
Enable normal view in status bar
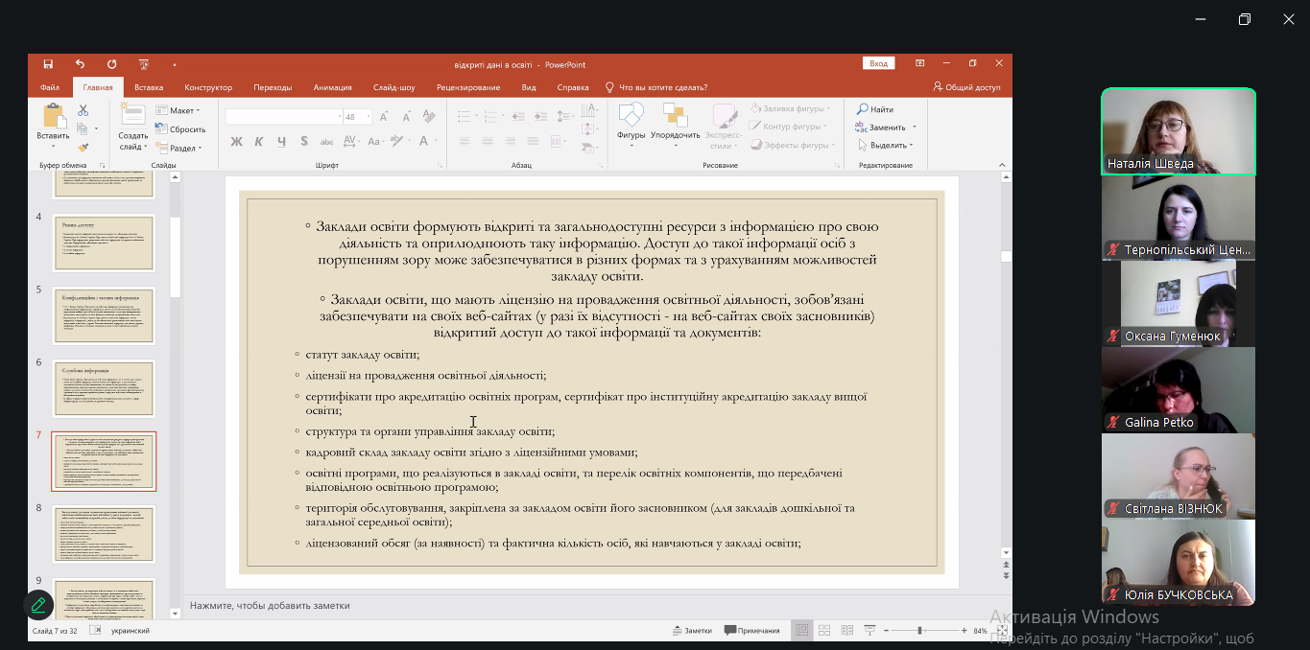click(801, 631)
